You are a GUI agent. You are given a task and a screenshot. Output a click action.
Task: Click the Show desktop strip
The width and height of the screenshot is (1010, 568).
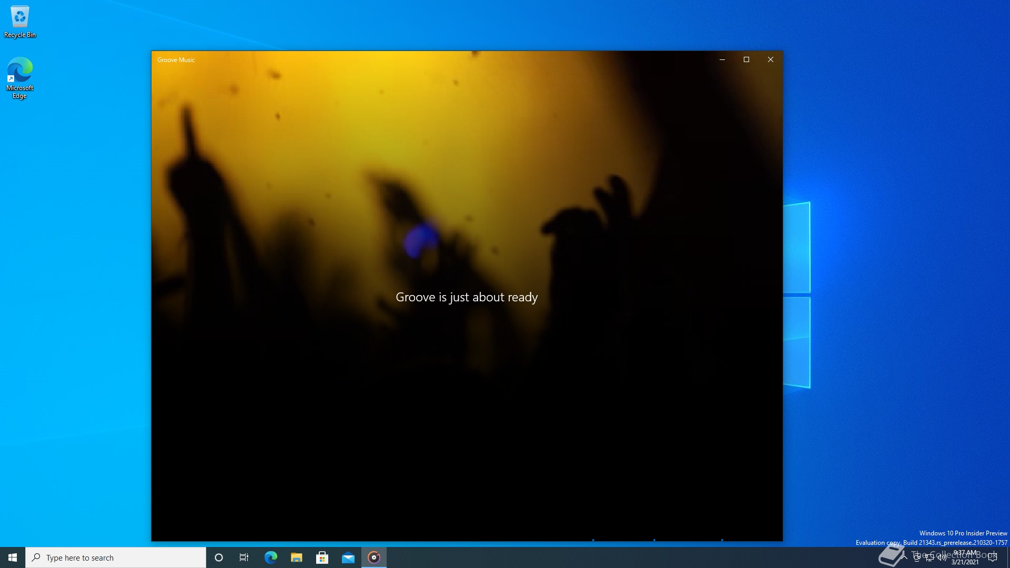[x=1008, y=557]
